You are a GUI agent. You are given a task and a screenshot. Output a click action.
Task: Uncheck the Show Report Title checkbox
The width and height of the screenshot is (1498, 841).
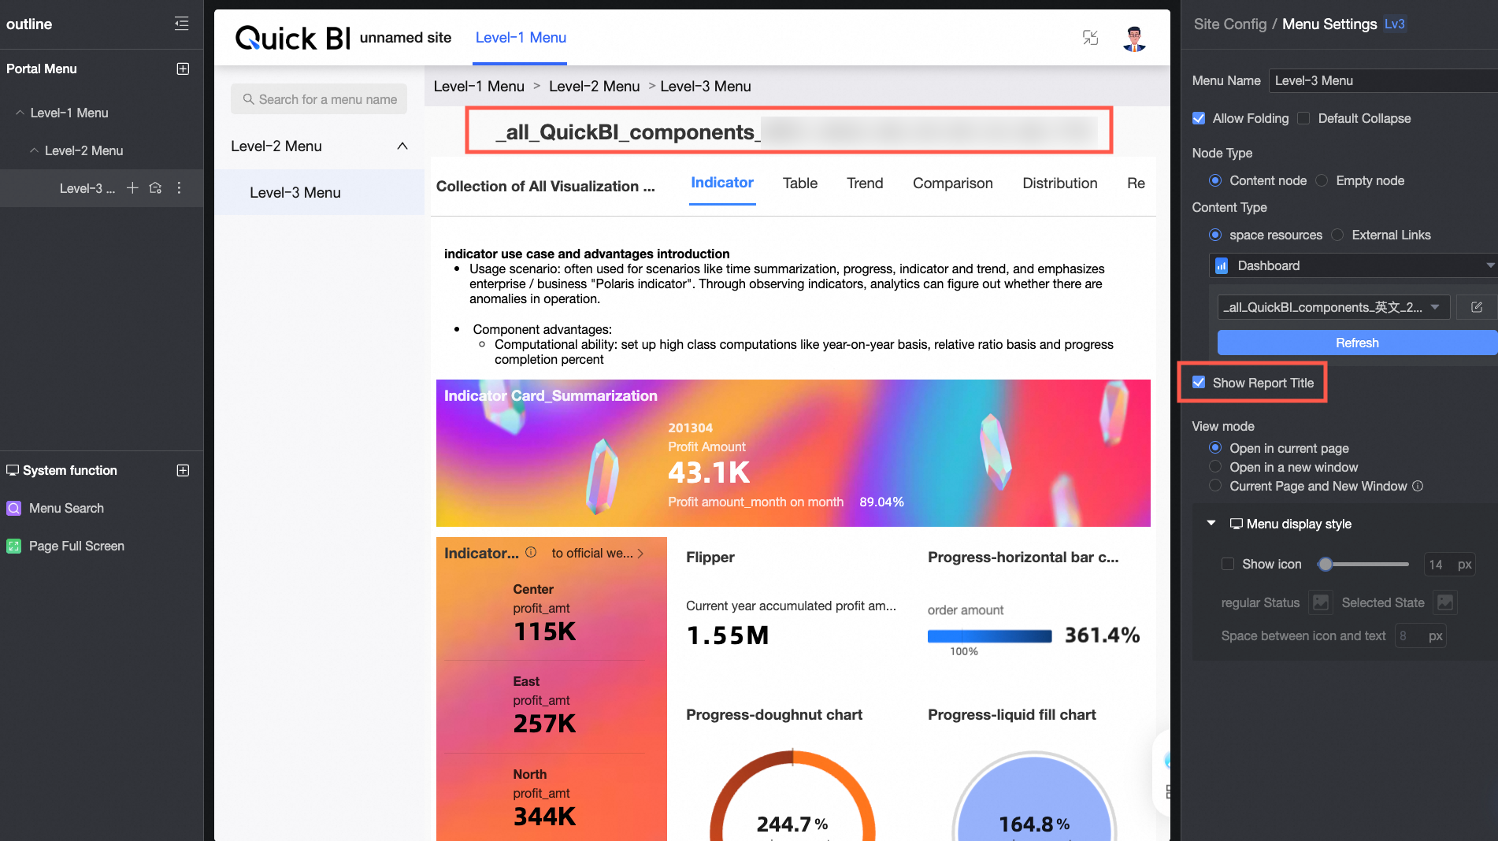click(x=1199, y=383)
